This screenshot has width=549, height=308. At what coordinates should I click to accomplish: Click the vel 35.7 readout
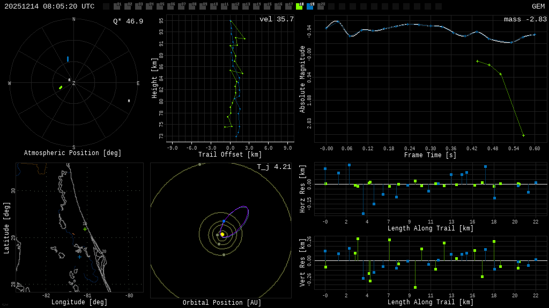[x=276, y=20]
